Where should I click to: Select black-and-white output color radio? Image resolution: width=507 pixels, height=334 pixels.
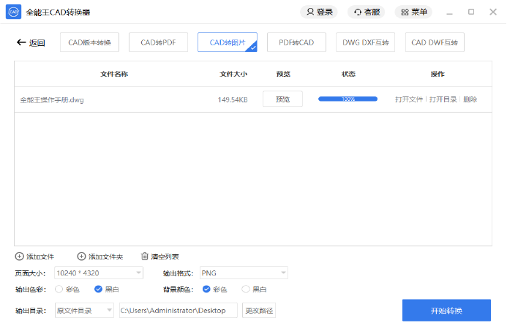[x=98, y=289]
